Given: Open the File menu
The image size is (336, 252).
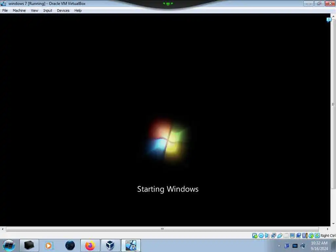Looking at the screenshot, I should pos(5,10).
